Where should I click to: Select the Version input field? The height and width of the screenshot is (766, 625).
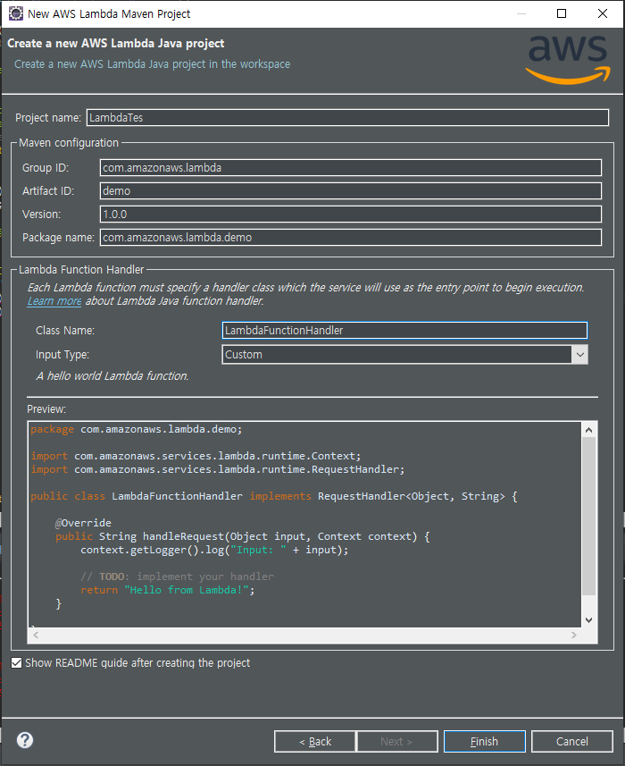(x=350, y=214)
